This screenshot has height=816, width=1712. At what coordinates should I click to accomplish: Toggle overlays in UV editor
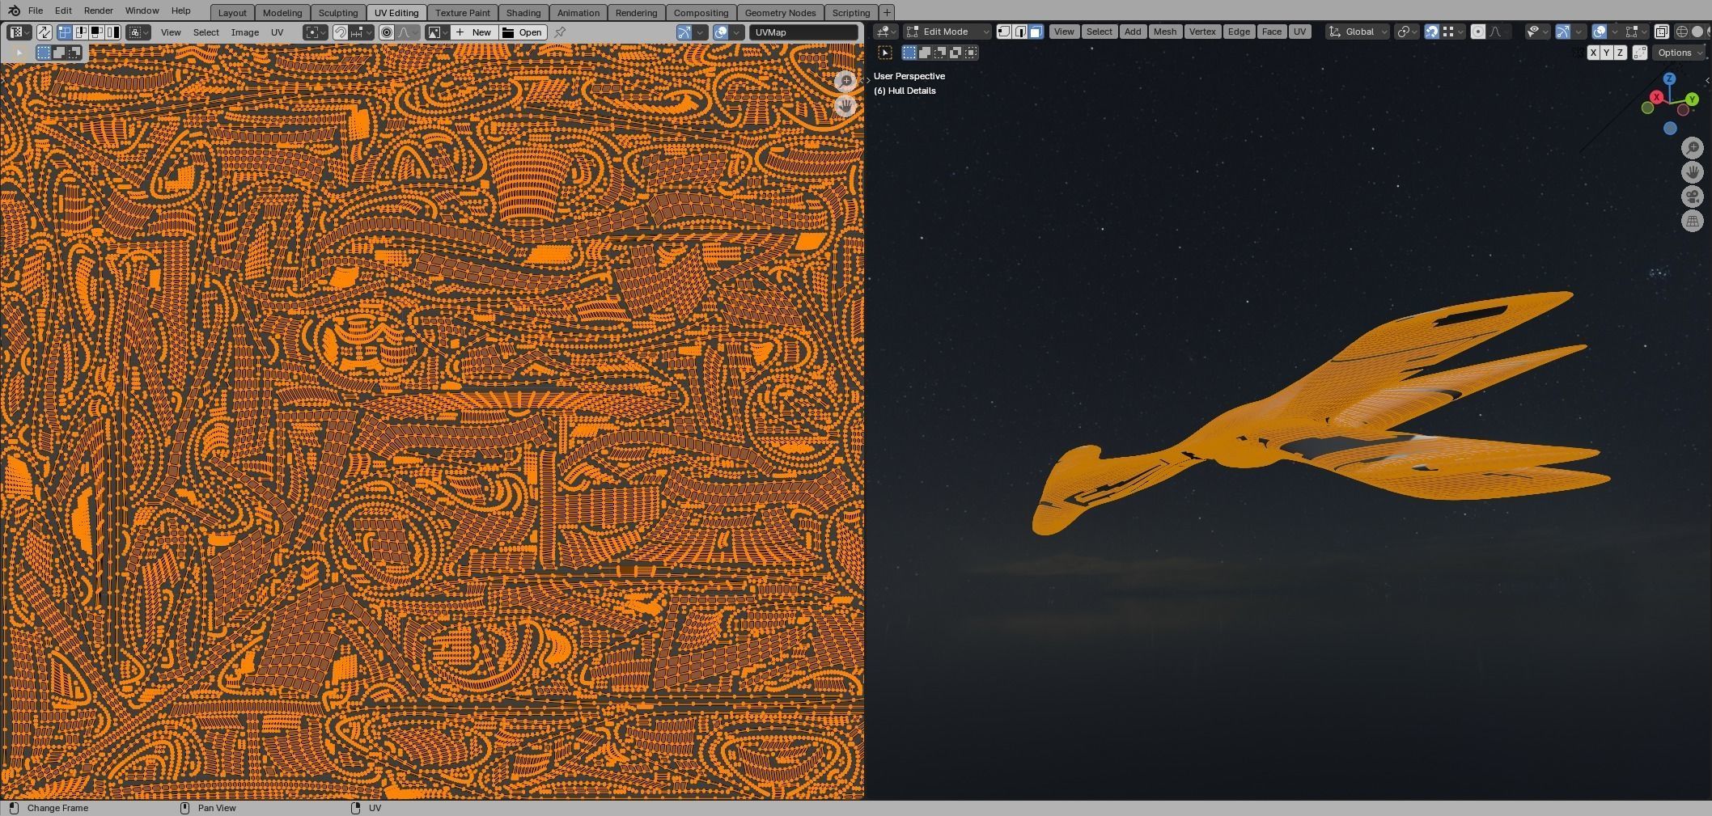[721, 32]
